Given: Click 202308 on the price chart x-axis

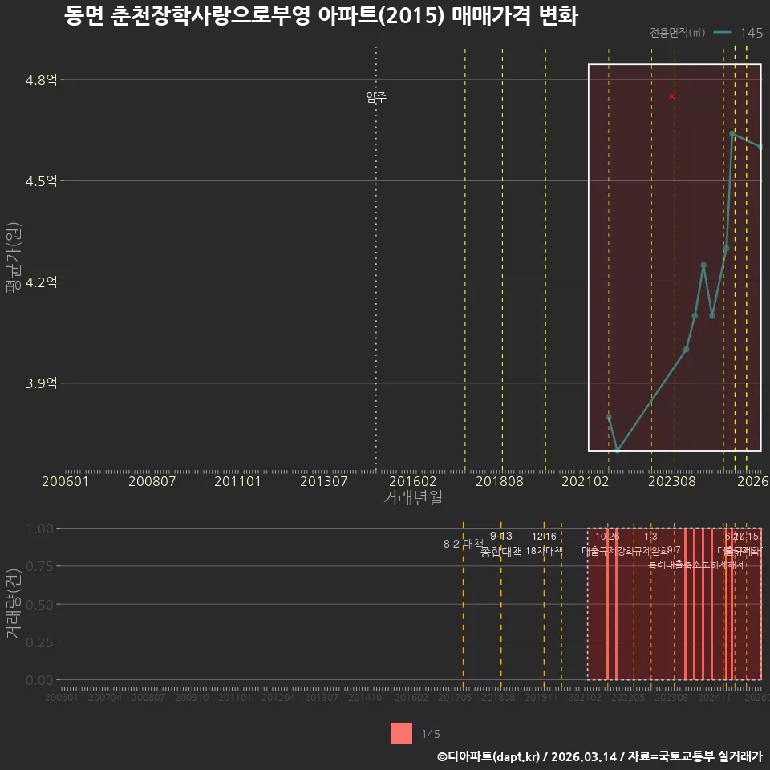Looking at the screenshot, I should (672, 481).
